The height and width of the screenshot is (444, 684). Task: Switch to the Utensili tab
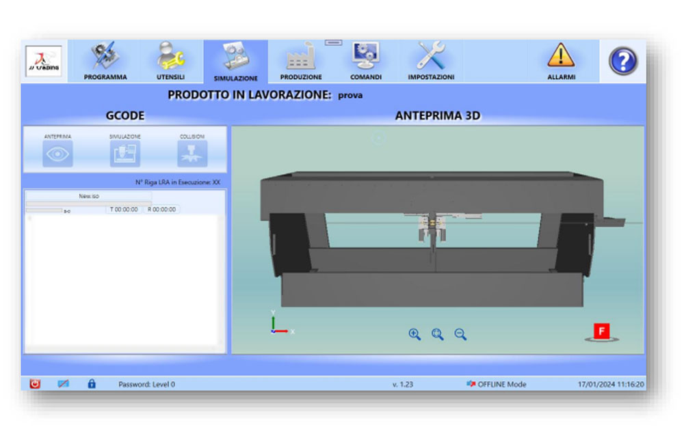coord(170,61)
